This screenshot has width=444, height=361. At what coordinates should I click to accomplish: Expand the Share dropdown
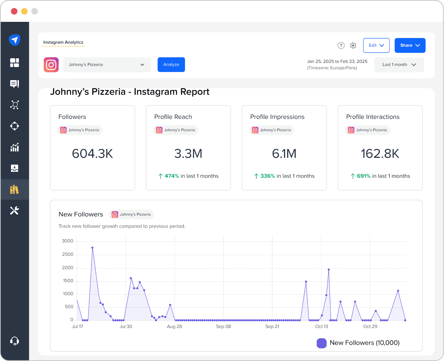tap(410, 45)
